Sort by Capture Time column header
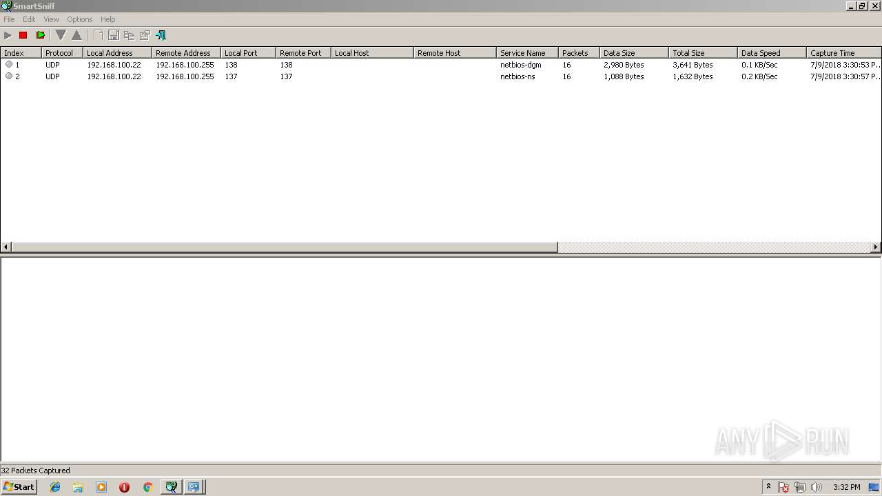 (x=844, y=53)
